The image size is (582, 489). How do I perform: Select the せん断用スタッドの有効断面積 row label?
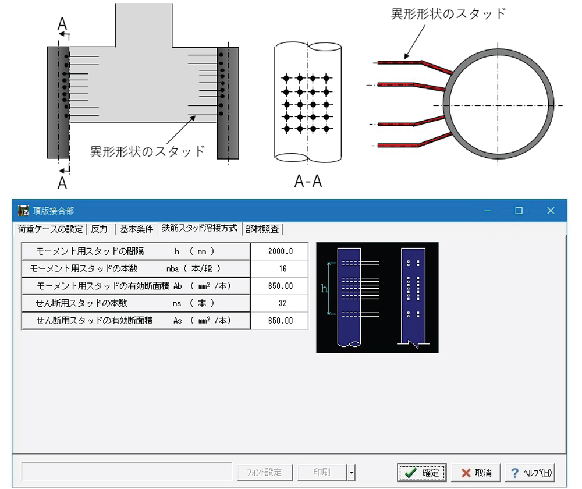[x=136, y=320]
